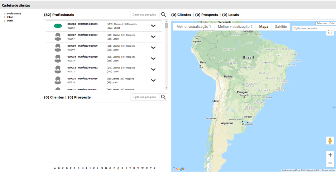Image resolution: width=336 pixels, height=172 pixels.
Task: Select the avatar icon of USUÁRIO 000010
Action: click(58, 58)
